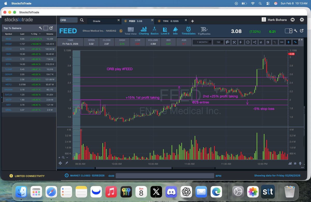Click the news panel chart icon
This screenshot has height=202, width=311.
click(268, 42)
